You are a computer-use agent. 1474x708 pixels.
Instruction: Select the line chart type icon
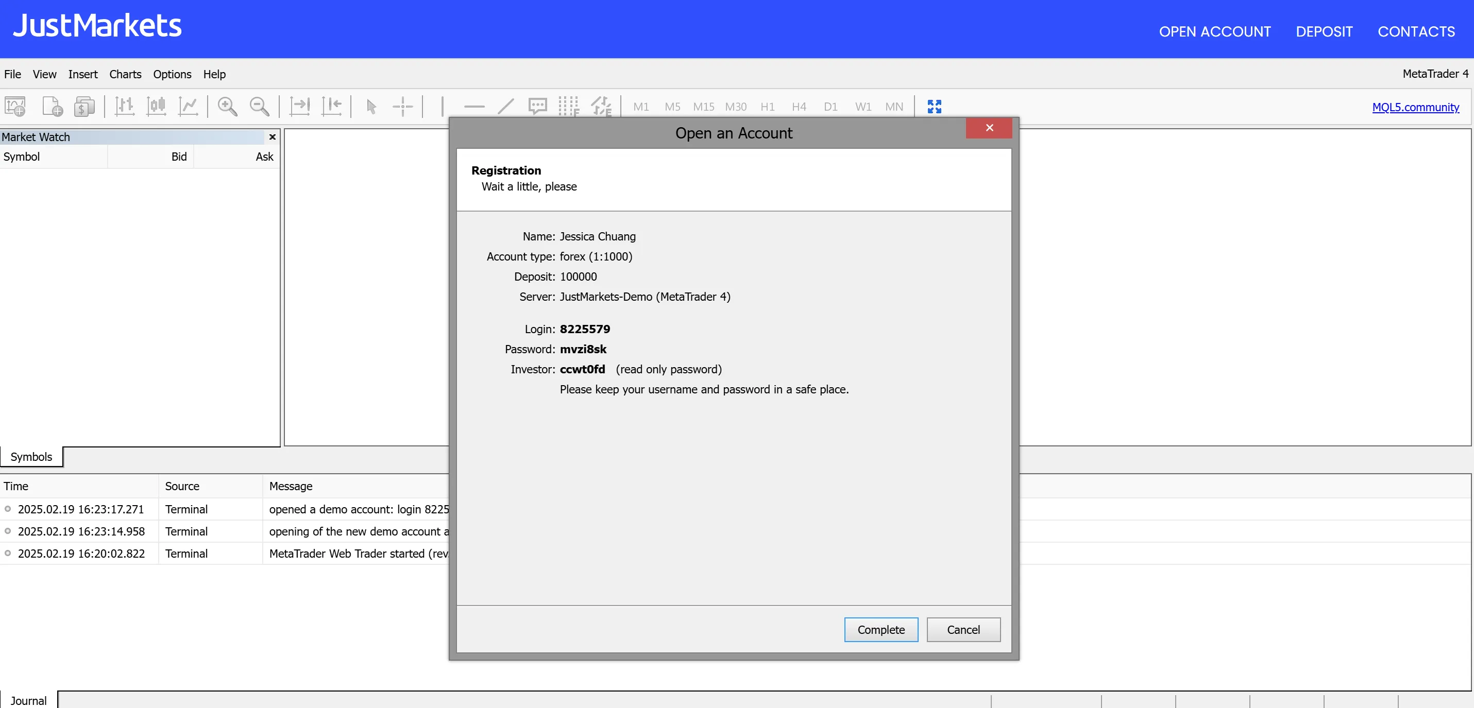point(188,107)
